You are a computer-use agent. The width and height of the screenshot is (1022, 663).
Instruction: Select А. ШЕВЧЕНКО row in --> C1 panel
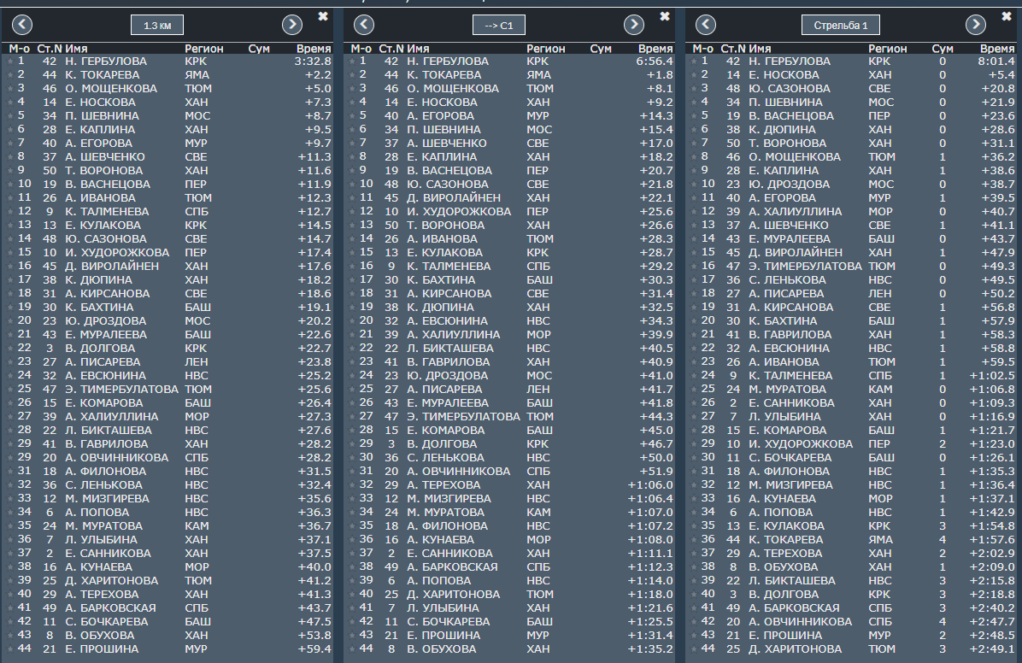(x=511, y=144)
